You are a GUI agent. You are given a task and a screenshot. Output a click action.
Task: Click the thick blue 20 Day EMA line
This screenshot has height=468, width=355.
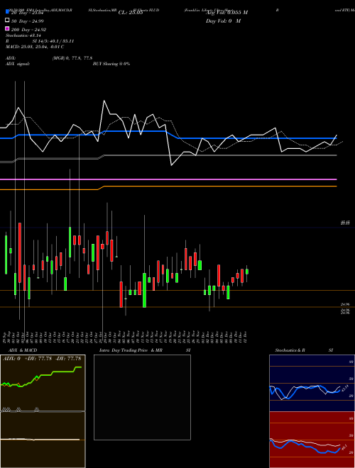point(168,136)
